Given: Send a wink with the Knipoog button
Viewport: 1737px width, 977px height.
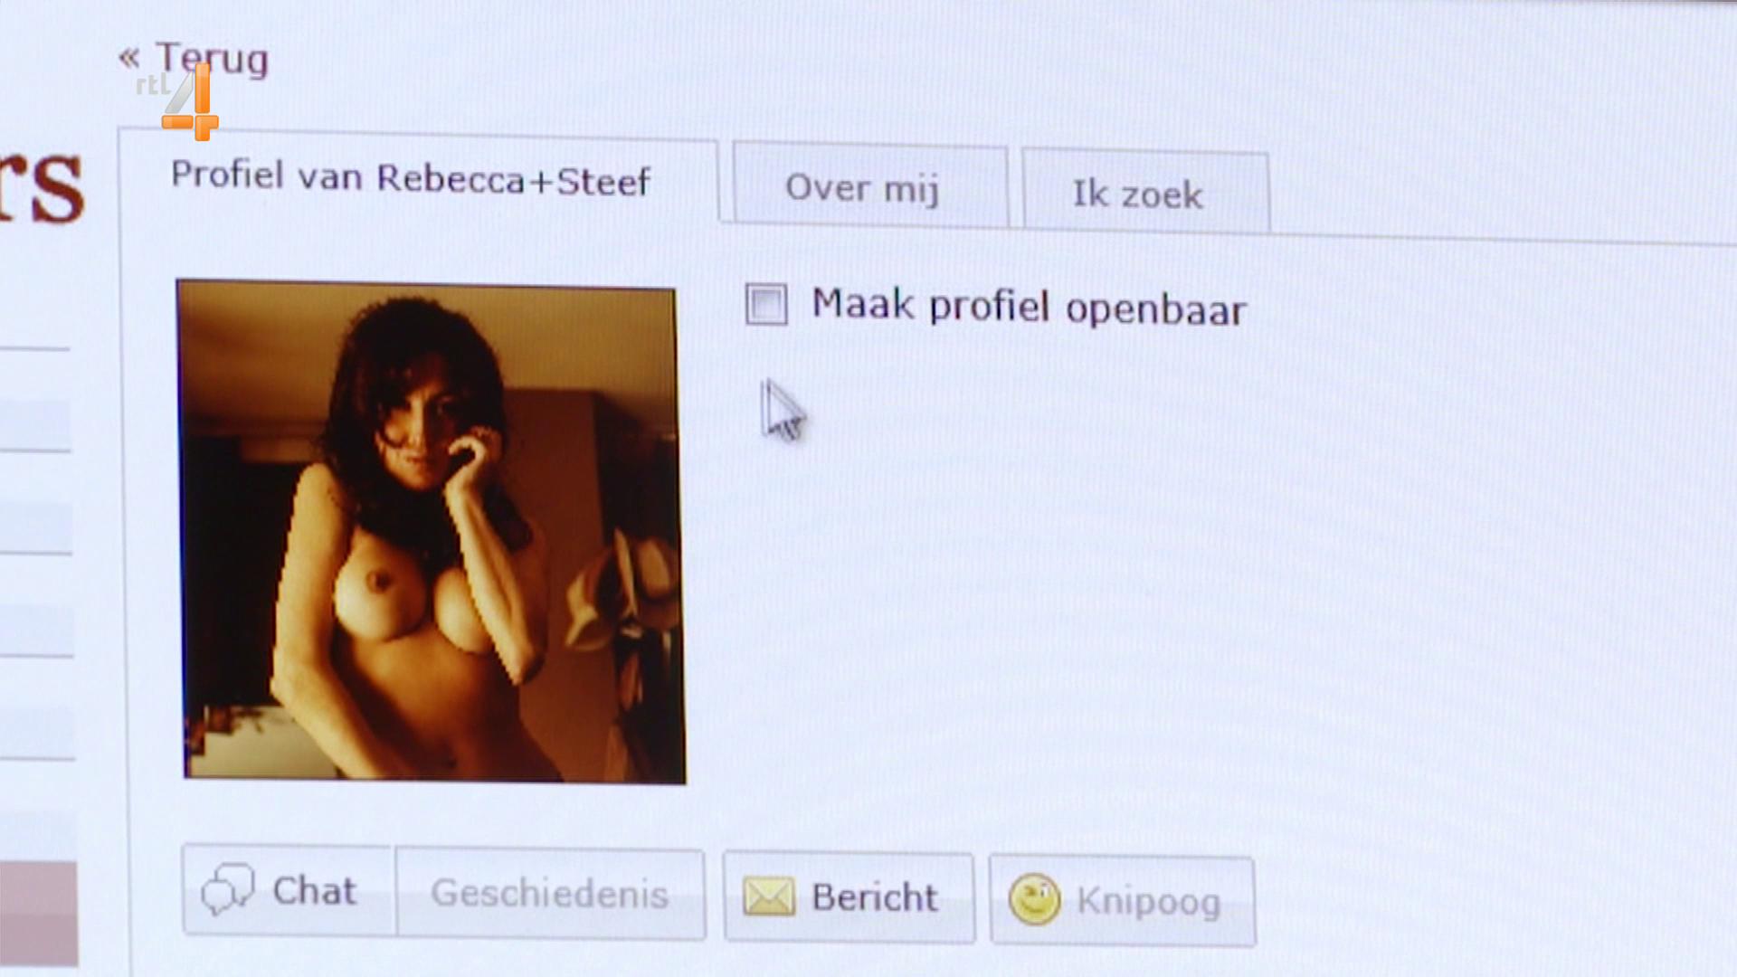Looking at the screenshot, I should (x=1122, y=901).
